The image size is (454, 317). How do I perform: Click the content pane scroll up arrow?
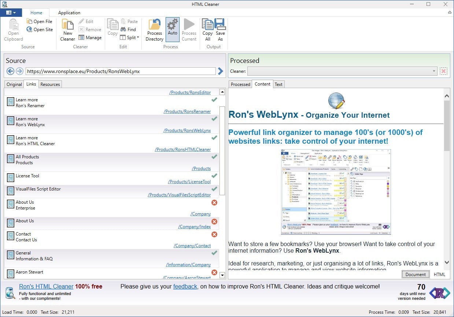click(447, 96)
